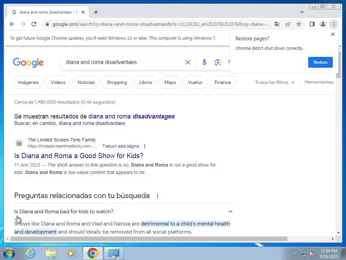Image resolution: width=346 pixels, height=260 pixels.
Task: Click the vertical scrollbar down arrow
Action: pos(338,233)
